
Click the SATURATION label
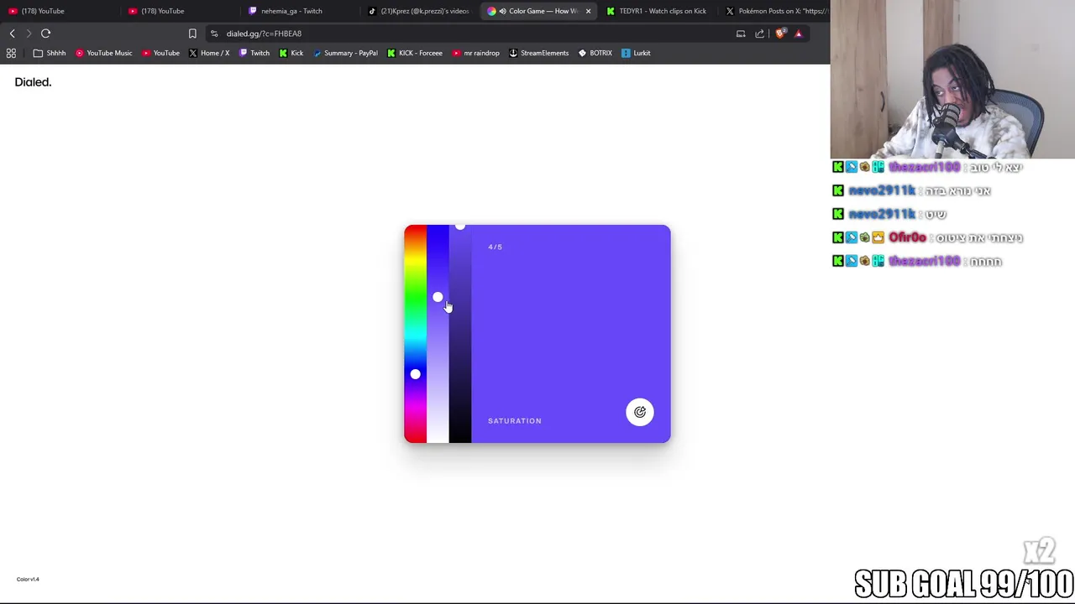tap(515, 421)
